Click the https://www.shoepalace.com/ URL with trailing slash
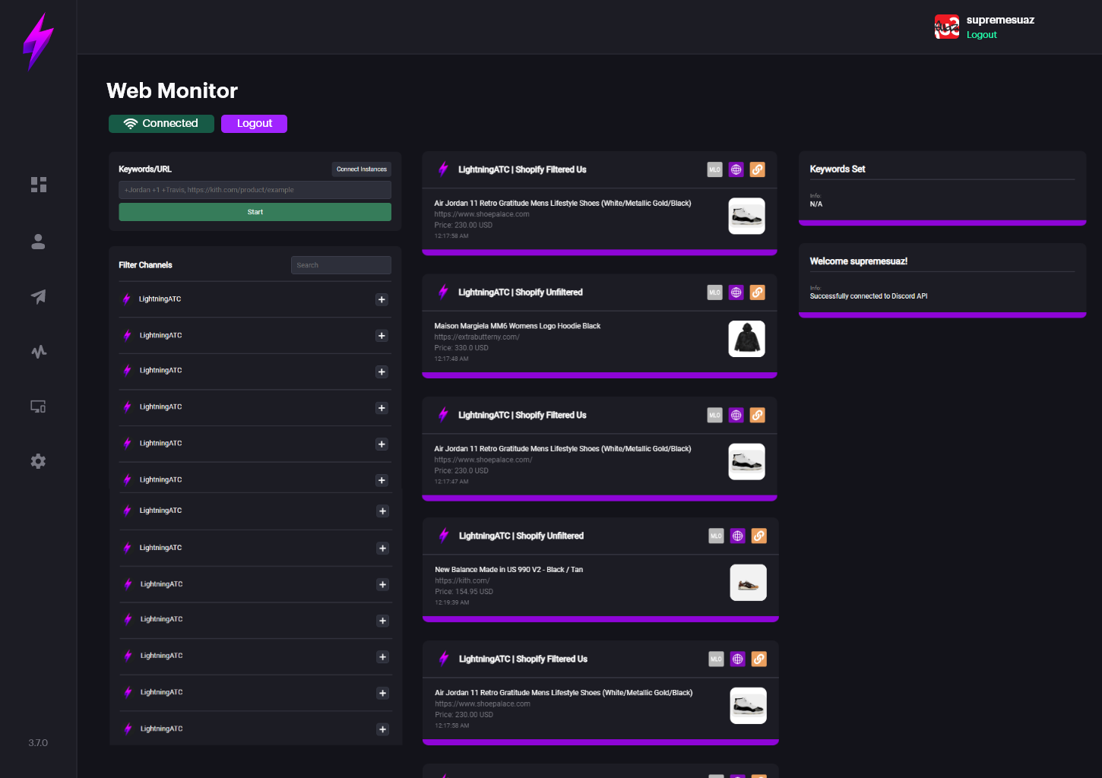 point(483,460)
